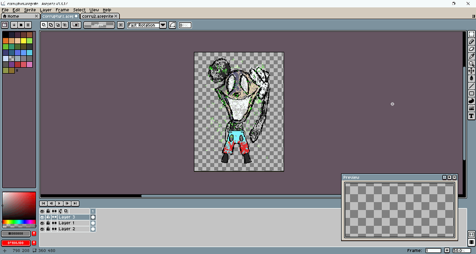
Task: Toggle the lock on Layer 1
Action: coord(48,223)
